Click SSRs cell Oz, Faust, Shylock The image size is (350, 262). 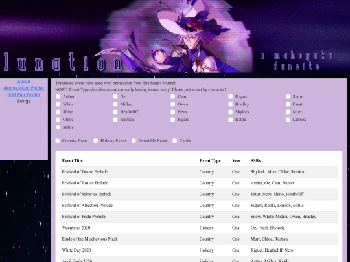(268, 228)
